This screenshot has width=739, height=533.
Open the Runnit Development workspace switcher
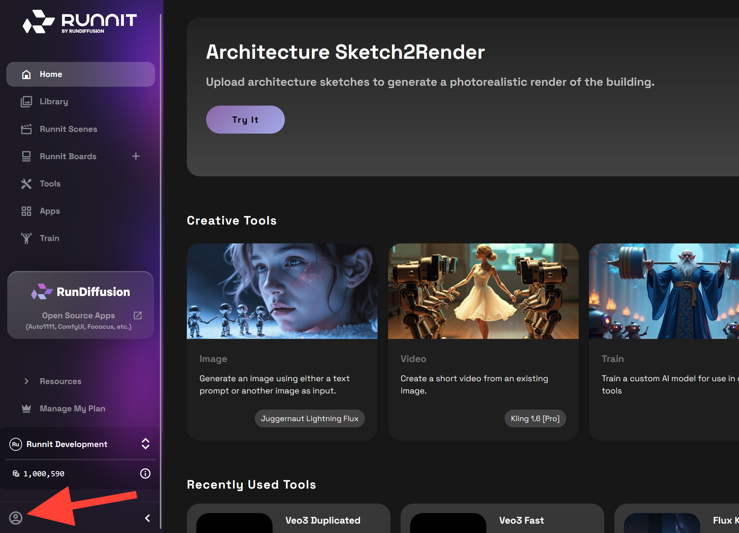tap(80, 444)
